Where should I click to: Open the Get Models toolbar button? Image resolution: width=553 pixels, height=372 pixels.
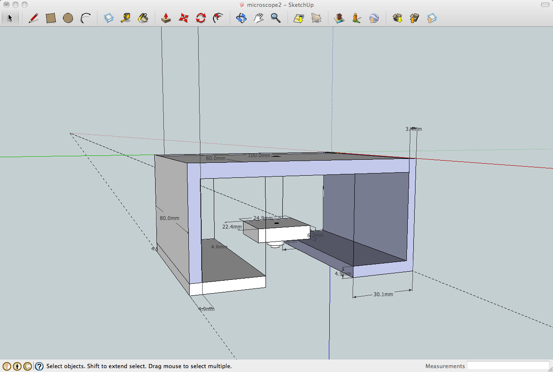pyautogui.click(x=397, y=18)
